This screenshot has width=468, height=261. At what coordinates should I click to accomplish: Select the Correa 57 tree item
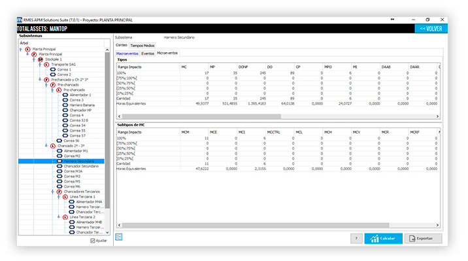77,135
